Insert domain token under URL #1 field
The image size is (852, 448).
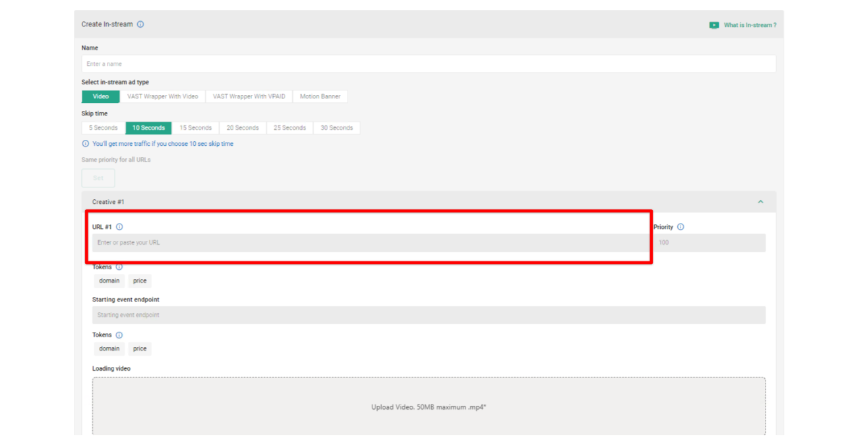coord(109,281)
